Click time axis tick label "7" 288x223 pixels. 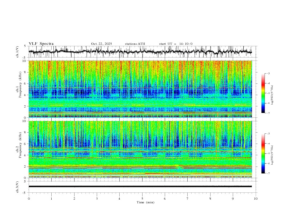tap(188, 199)
